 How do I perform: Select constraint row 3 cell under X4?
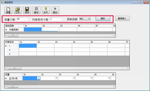point(81,54)
